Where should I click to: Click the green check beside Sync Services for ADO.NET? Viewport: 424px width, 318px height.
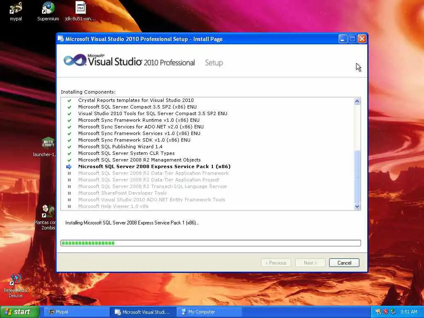[x=69, y=127]
